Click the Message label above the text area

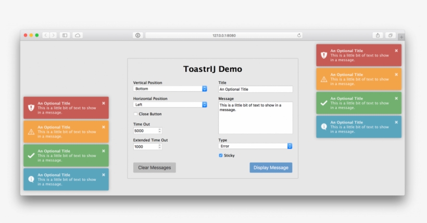[226, 98]
